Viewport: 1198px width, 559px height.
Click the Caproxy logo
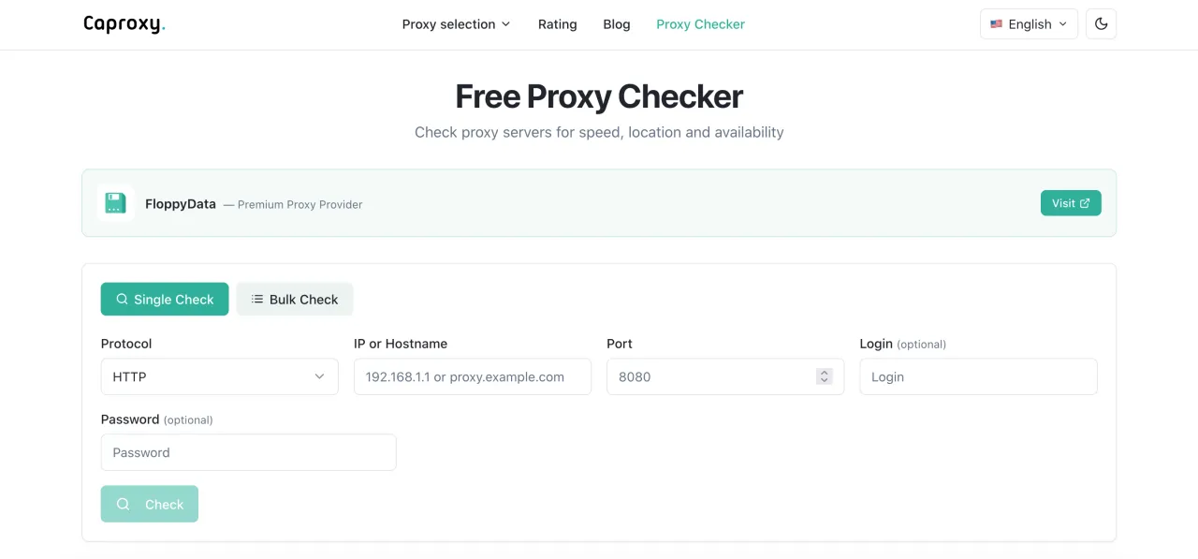(124, 24)
